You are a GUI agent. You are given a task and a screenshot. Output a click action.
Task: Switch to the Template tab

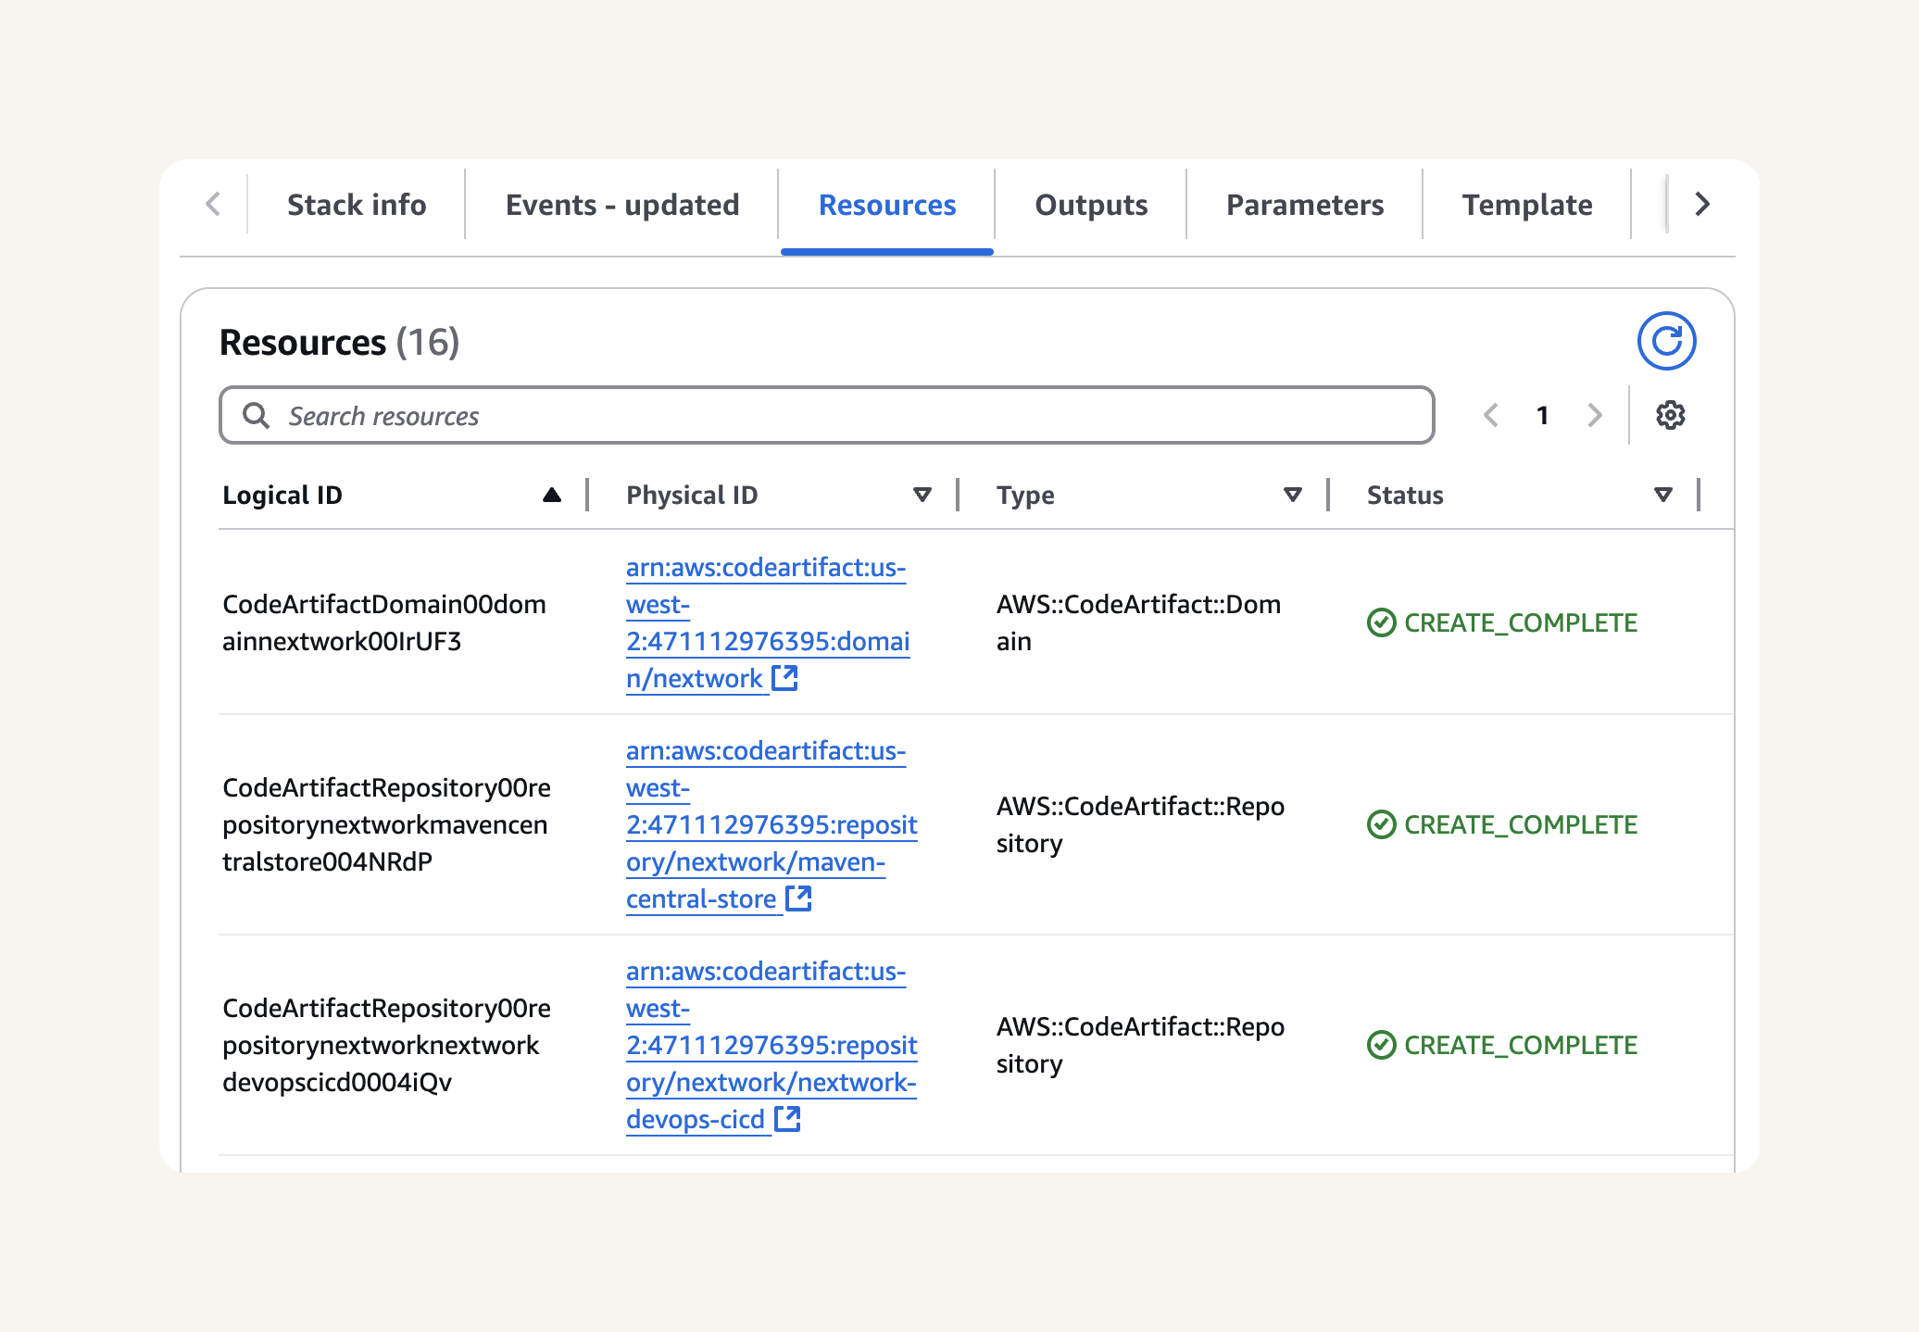pyautogui.click(x=1527, y=205)
